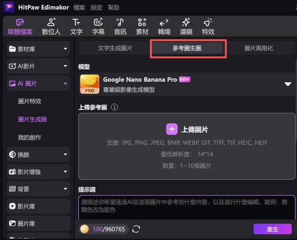Click the 背景 striped icon
Viewport: 297px width, 240px height.
coord(12,189)
